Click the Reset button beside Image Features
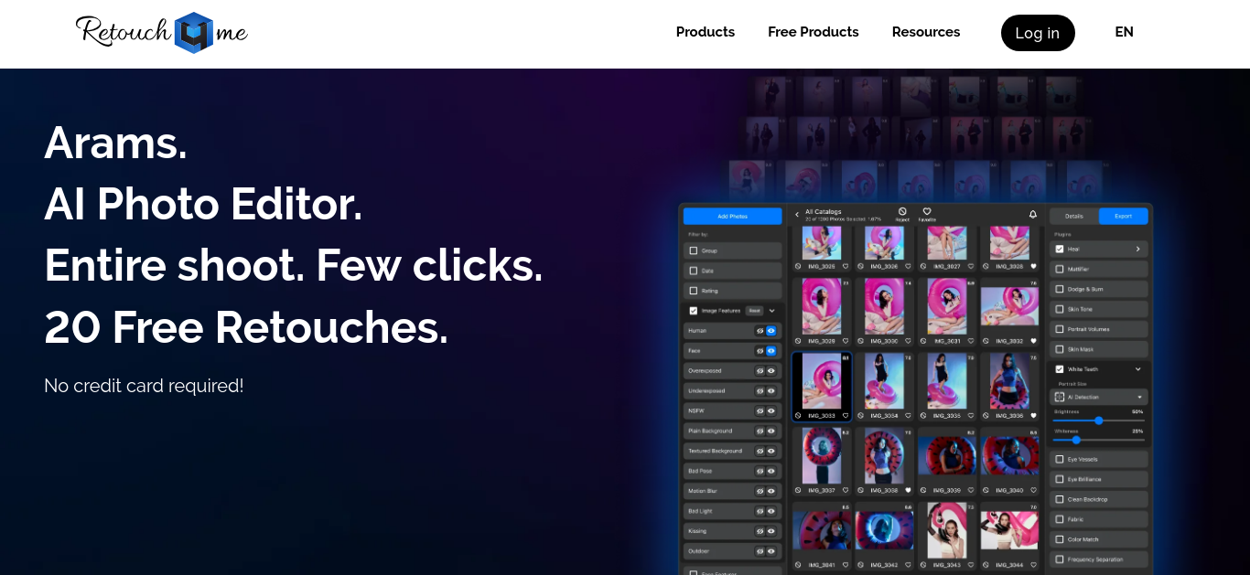1250x575 pixels. (754, 311)
